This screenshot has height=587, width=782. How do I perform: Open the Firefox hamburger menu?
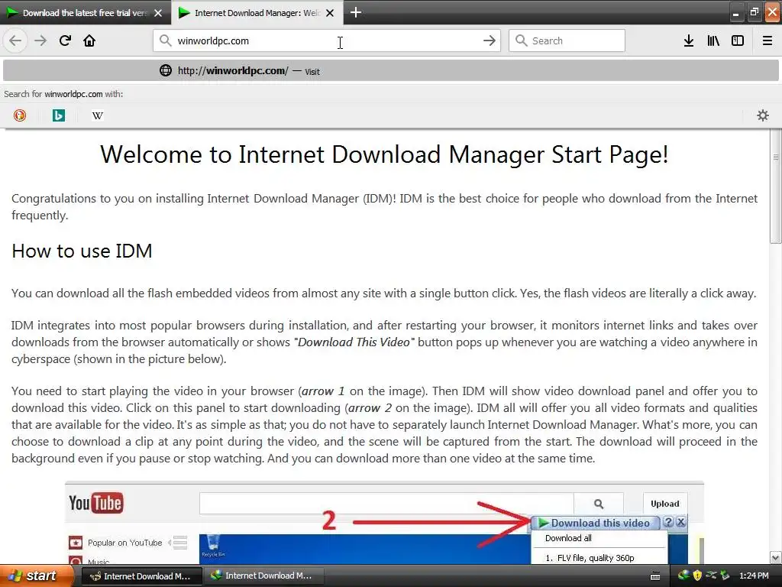click(x=767, y=41)
